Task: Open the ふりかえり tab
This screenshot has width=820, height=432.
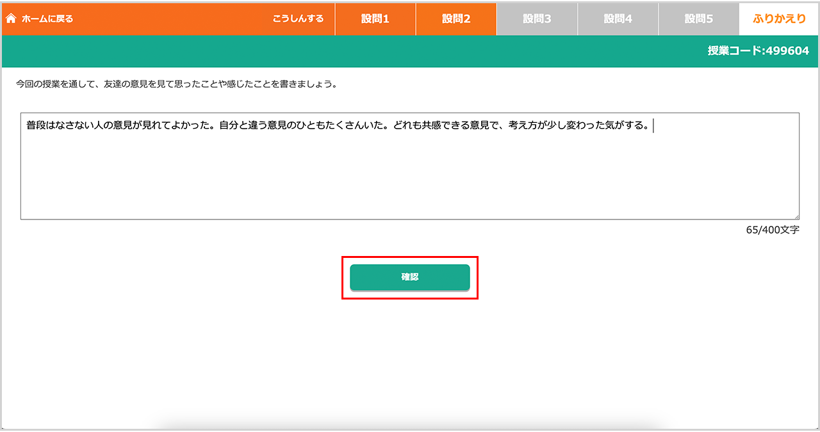Action: [x=779, y=19]
